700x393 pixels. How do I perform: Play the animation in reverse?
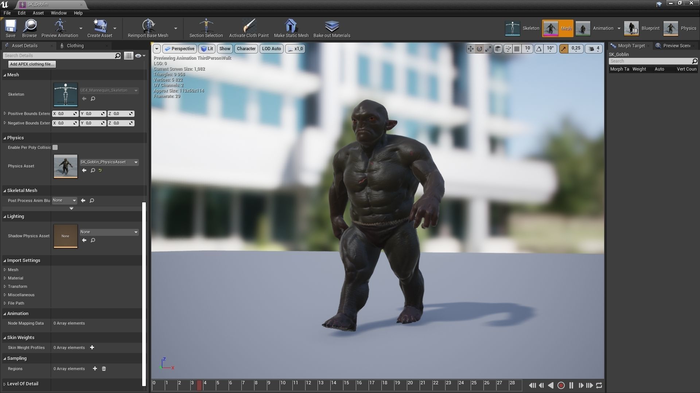click(551, 385)
